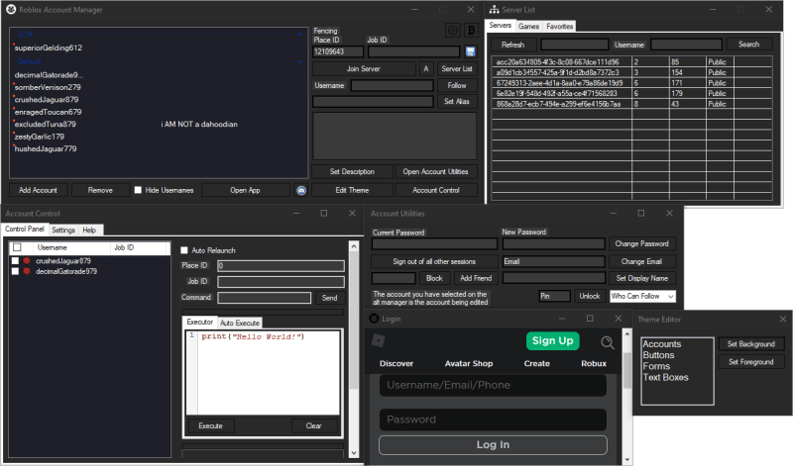Click the Set Alias button
793x466 pixels.
[457, 102]
